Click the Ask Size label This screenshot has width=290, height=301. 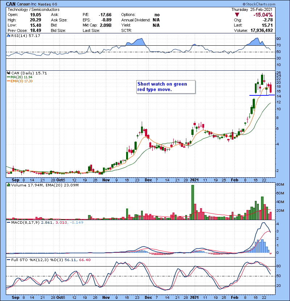coord(59,20)
